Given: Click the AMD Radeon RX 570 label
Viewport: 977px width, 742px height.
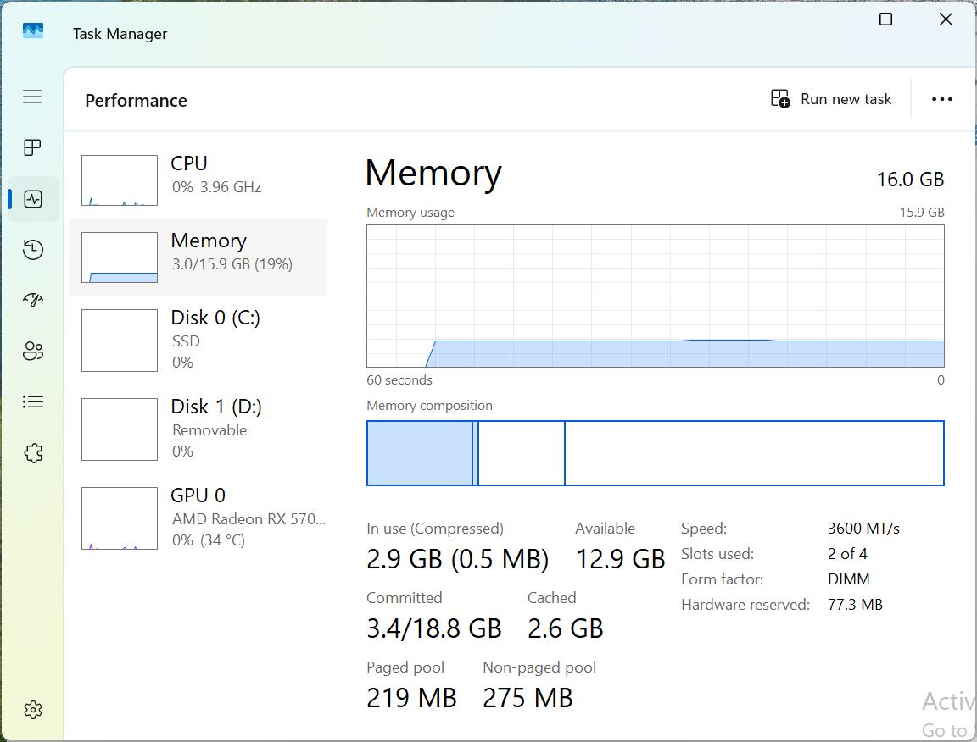Looking at the screenshot, I should (x=248, y=519).
